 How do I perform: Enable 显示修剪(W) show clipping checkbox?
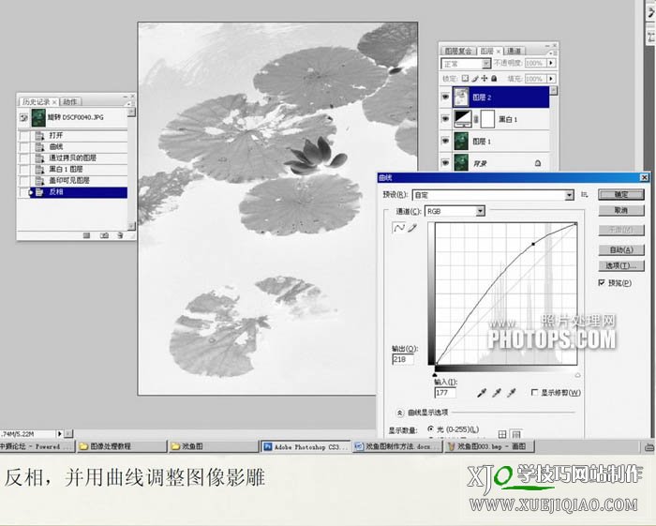[x=534, y=393]
